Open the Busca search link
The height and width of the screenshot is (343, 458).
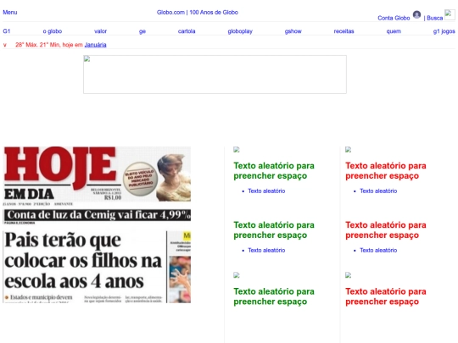click(x=434, y=18)
